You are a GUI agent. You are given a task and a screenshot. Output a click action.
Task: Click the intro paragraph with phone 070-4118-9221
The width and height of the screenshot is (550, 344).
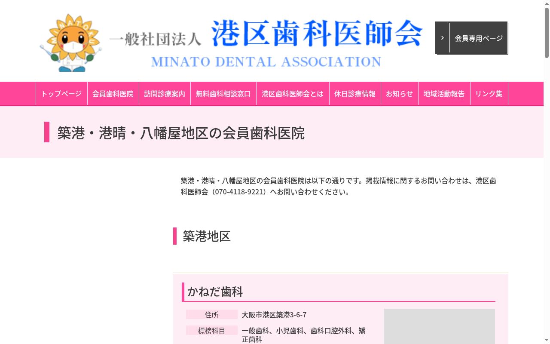click(339, 186)
